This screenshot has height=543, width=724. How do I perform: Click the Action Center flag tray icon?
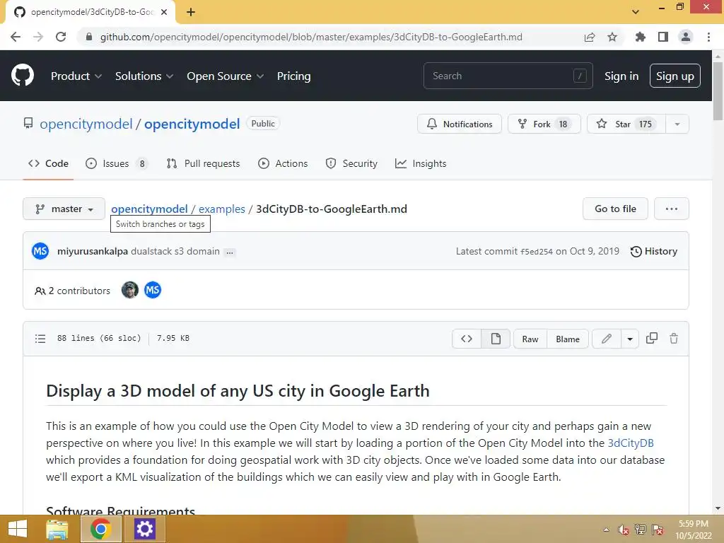658,529
